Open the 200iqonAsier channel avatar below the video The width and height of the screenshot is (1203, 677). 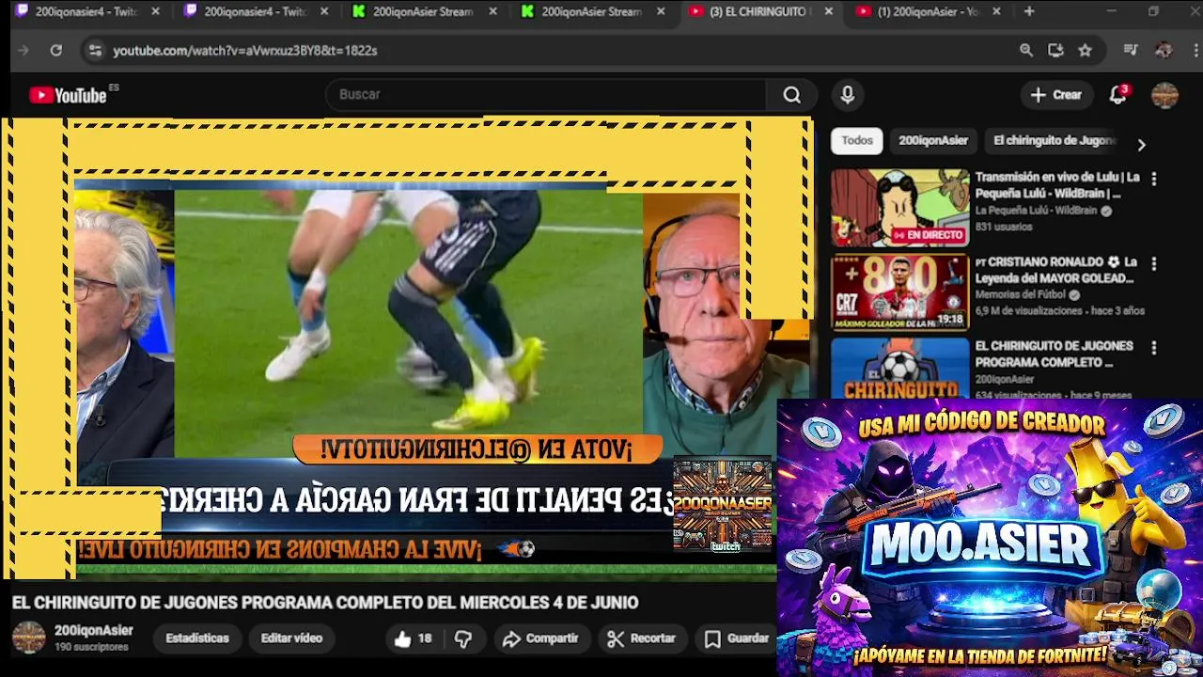click(x=28, y=638)
